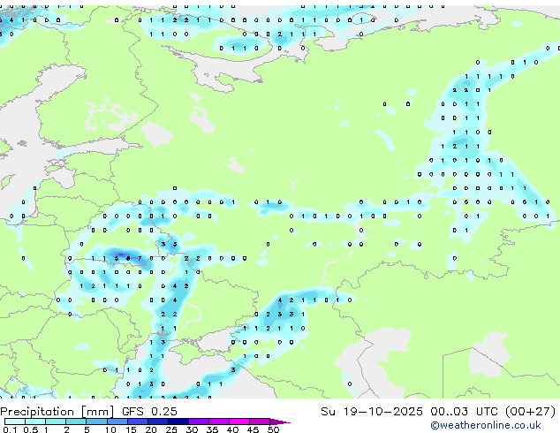Click the legend label '35'

click(212, 429)
